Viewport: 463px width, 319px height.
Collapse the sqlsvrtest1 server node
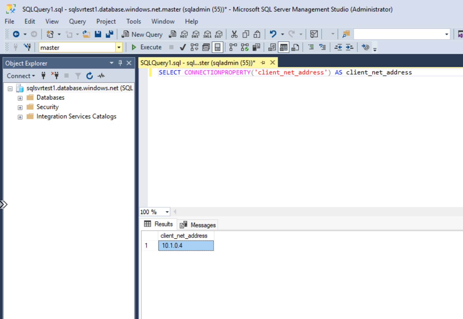pos(10,89)
